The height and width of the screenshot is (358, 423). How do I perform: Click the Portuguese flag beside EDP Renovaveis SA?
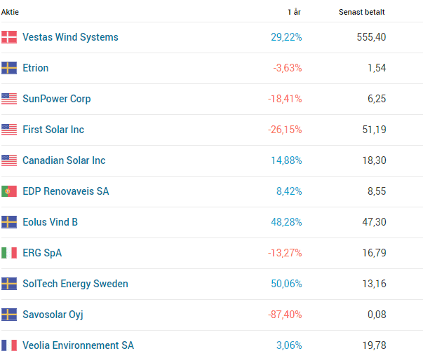[x=9, y=191]
